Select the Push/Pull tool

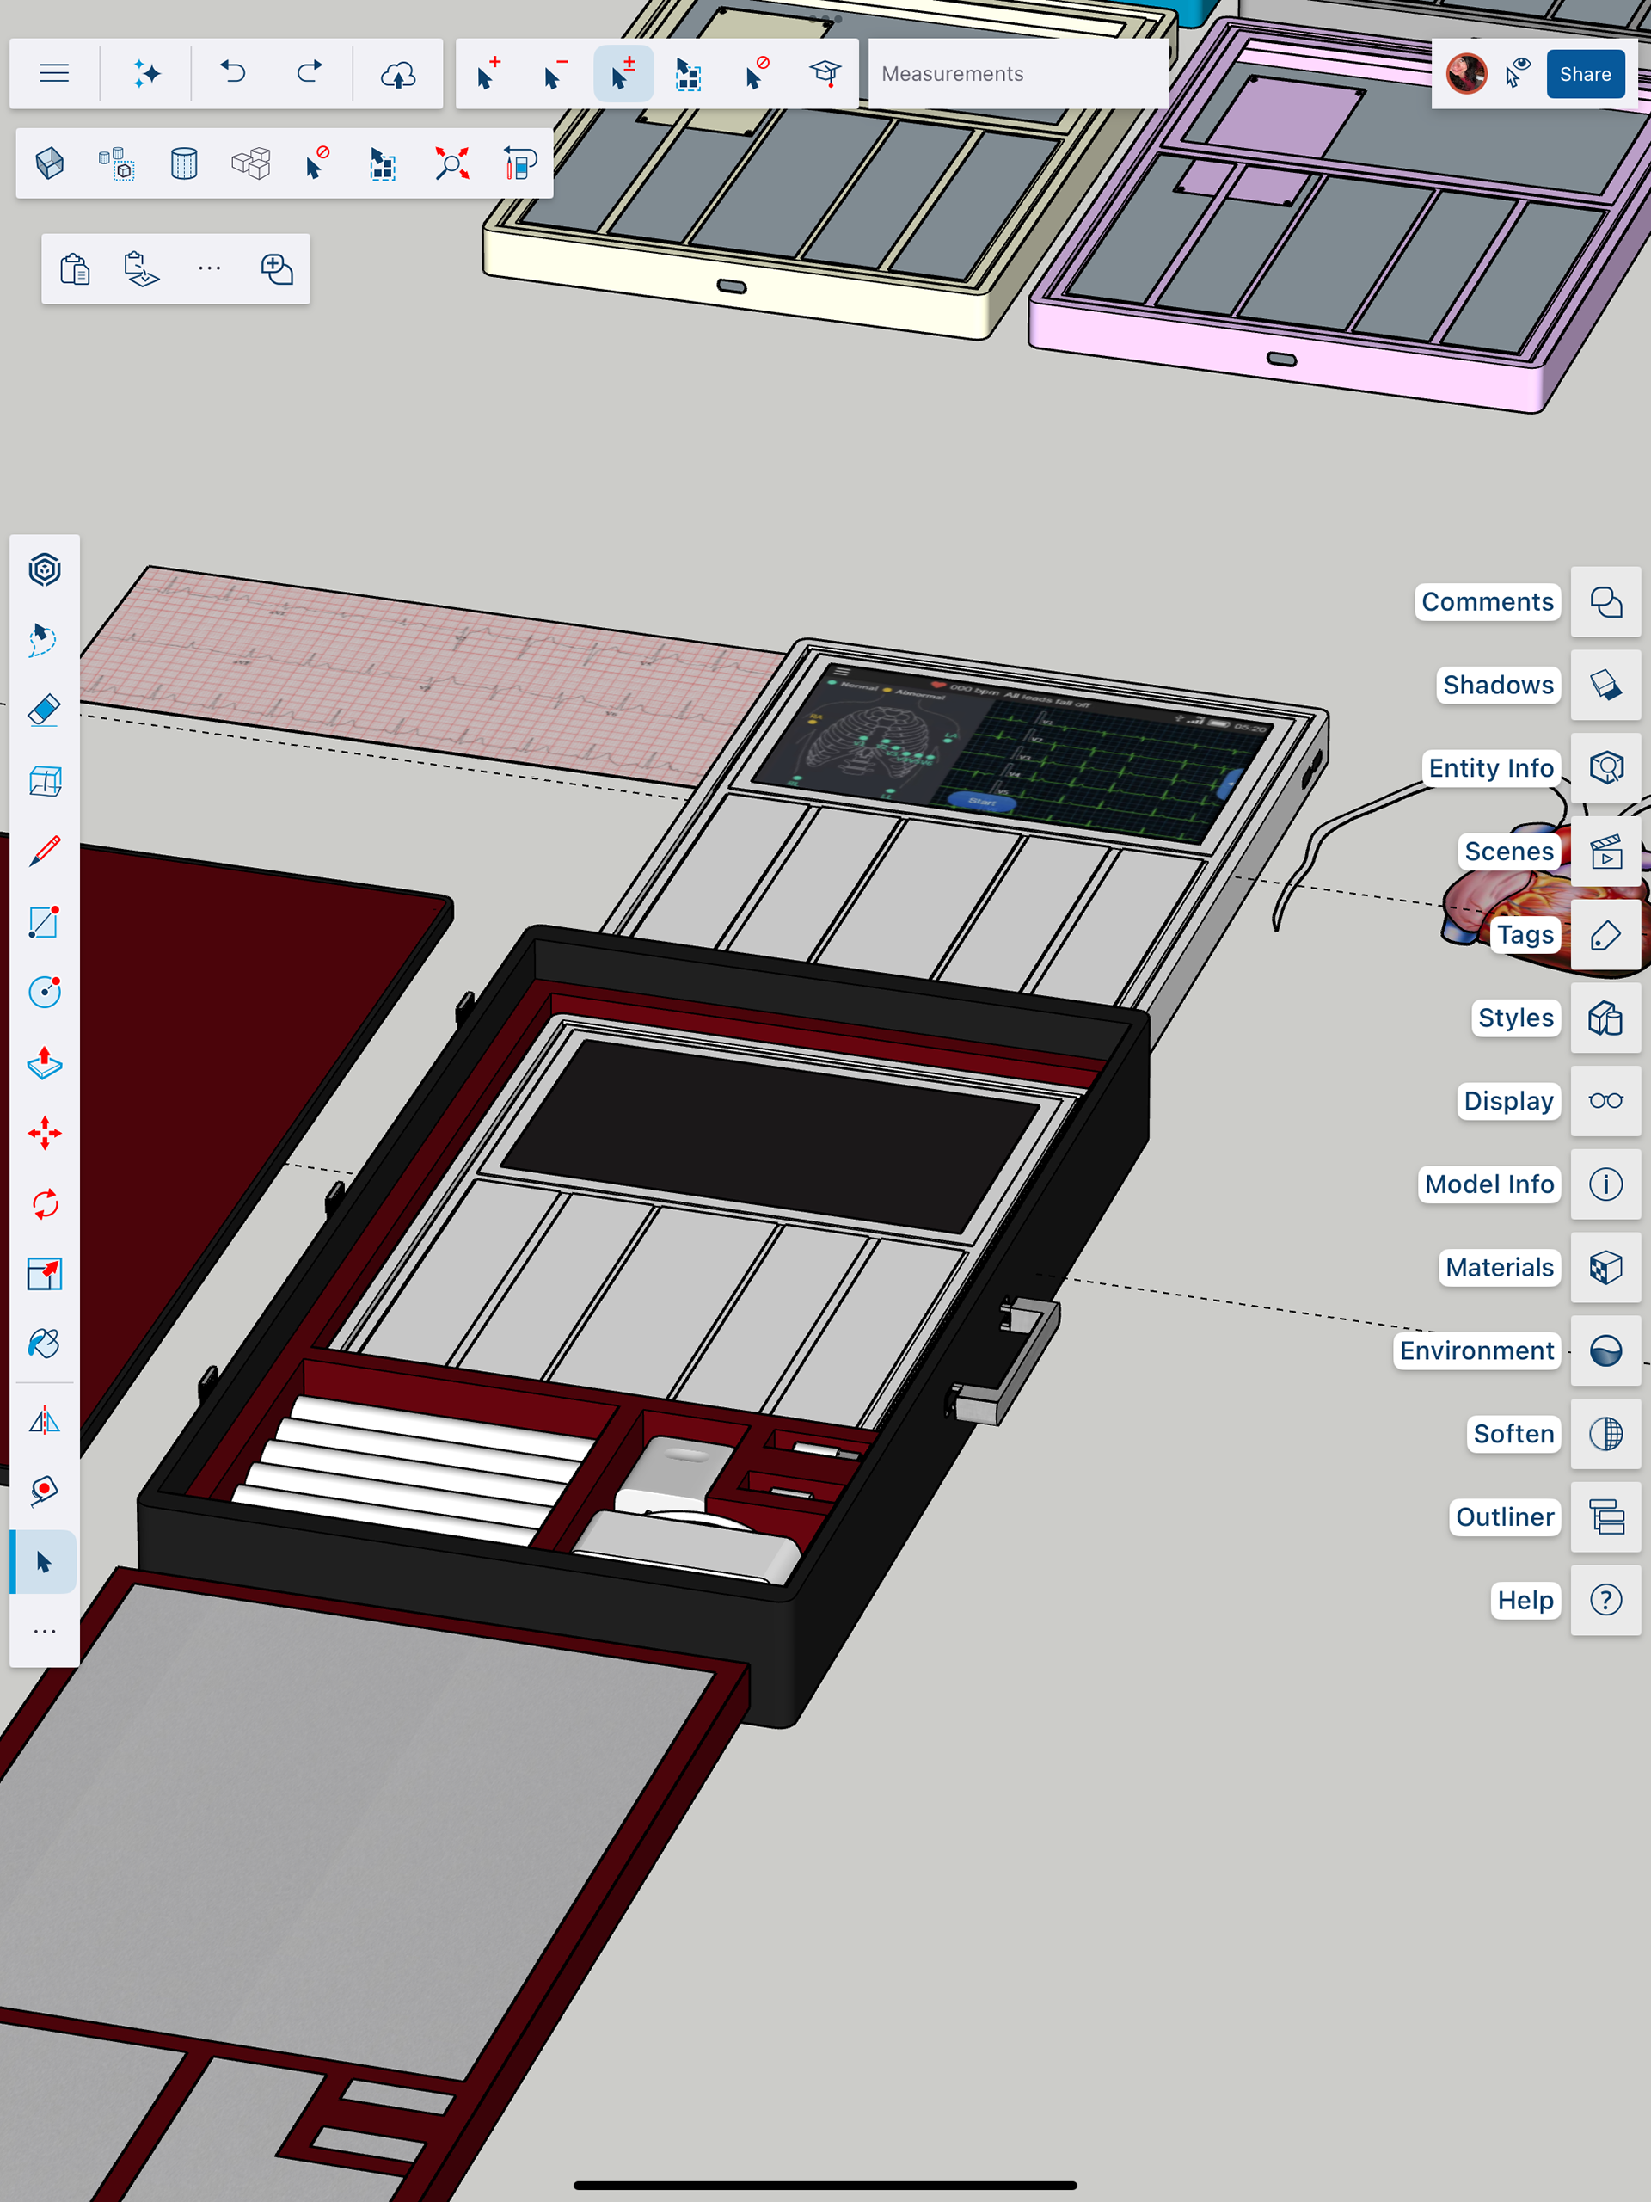coord(44,1063)
